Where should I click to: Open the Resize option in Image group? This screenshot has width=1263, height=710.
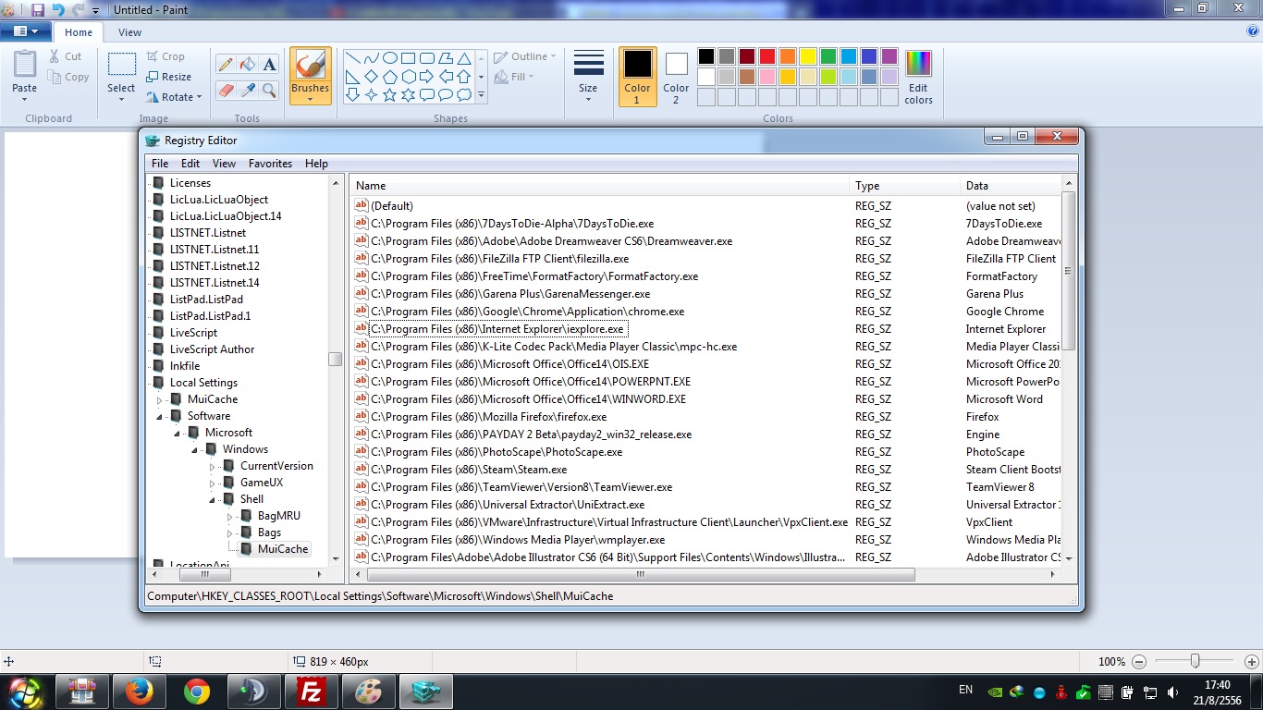pos(169,77)
